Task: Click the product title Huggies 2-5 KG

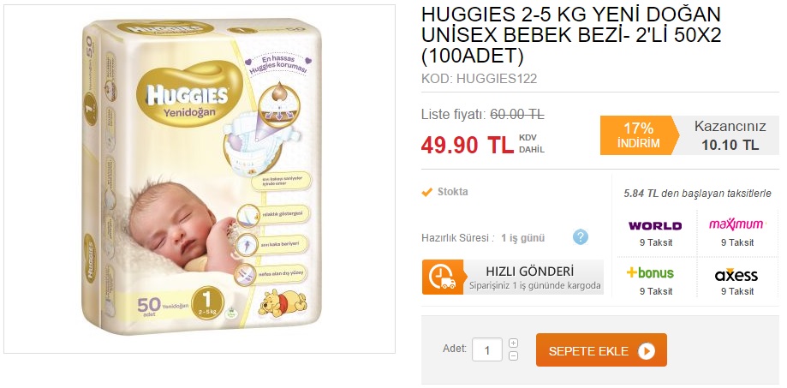Action: [x=571, y=35]
